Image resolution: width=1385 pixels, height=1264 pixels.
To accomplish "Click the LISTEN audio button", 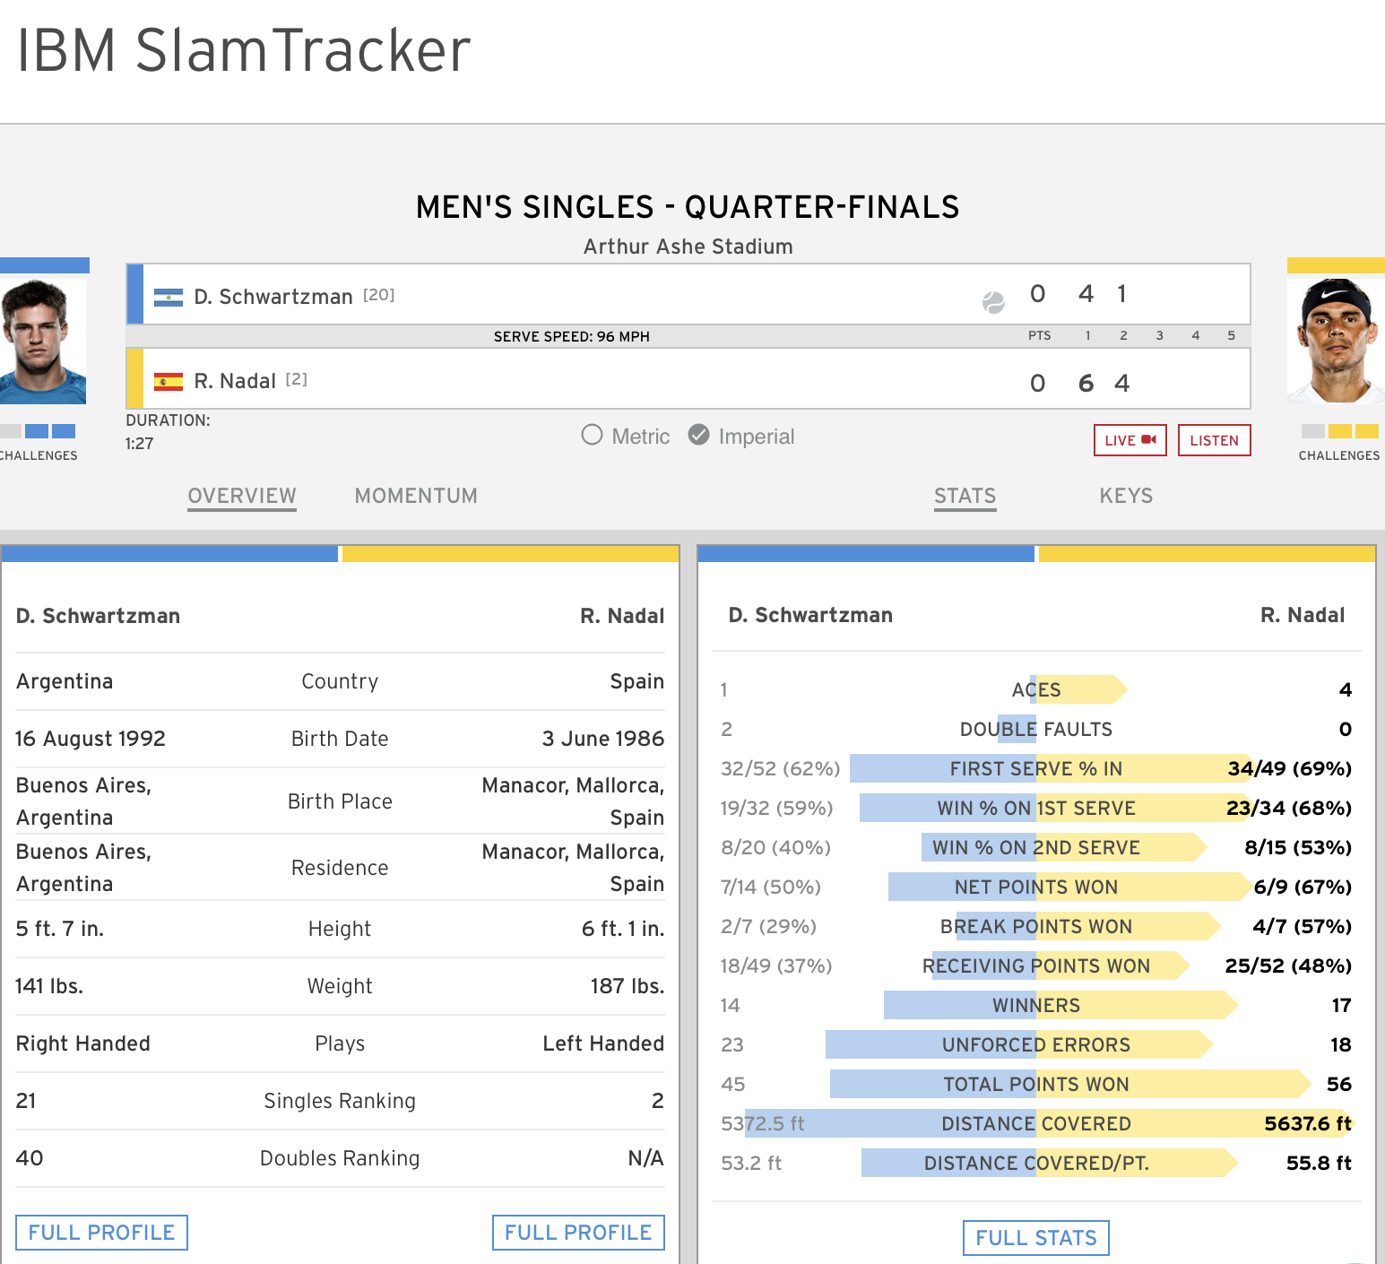I will click(1214, 440).
